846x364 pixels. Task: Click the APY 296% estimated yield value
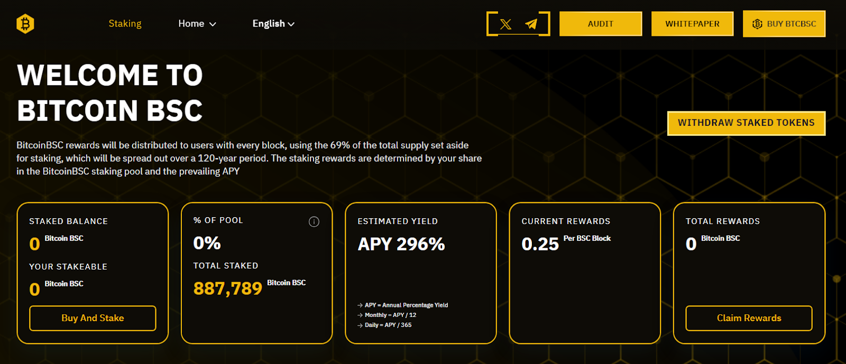tap(401, 244)
